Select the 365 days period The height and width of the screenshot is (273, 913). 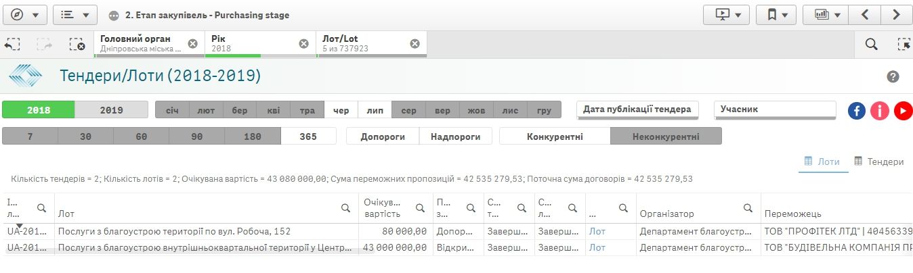[308, 136]
